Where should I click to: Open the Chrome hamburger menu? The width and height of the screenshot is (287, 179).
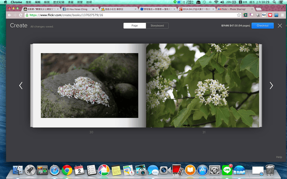[282, 15]
